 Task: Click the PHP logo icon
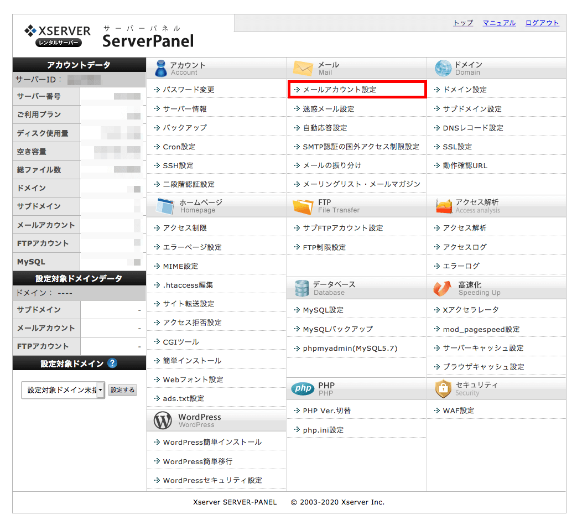pos(303,388)
